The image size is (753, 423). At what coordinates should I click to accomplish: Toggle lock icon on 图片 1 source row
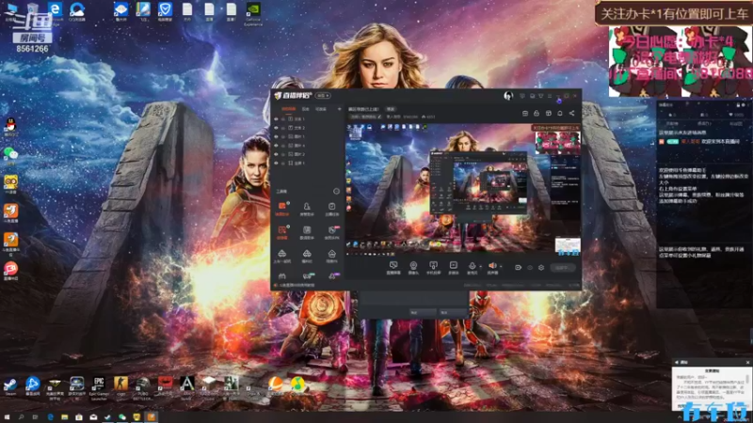283,136
